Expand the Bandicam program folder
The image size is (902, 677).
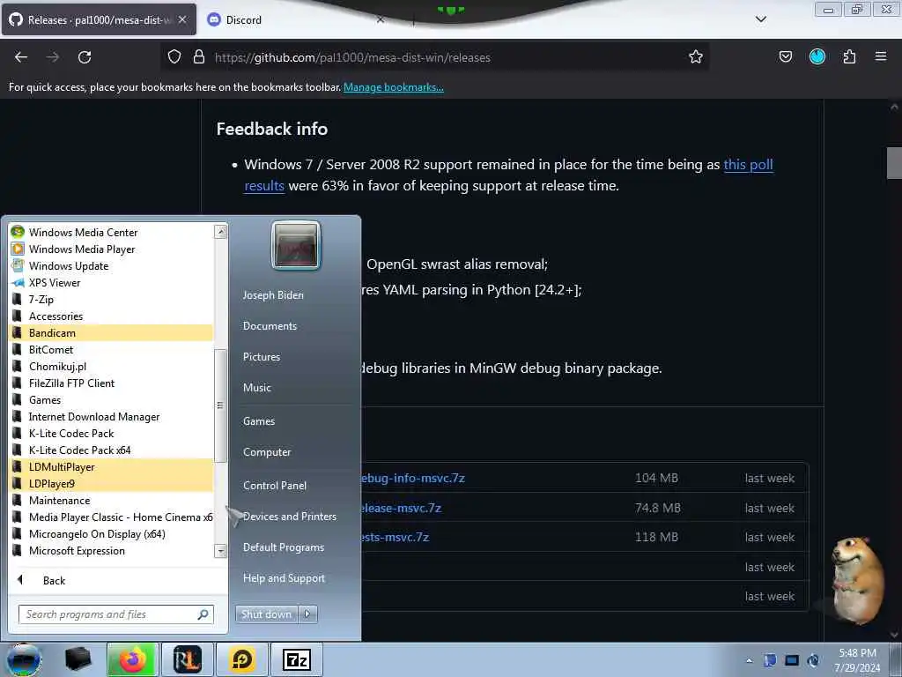point(111,332)
